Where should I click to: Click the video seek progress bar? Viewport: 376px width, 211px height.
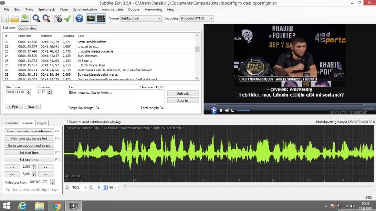pos(289,105)
